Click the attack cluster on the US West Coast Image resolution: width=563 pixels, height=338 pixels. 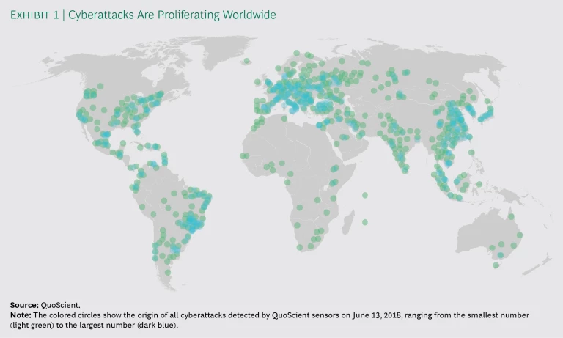pyautogui.click(x=81, y=115)
